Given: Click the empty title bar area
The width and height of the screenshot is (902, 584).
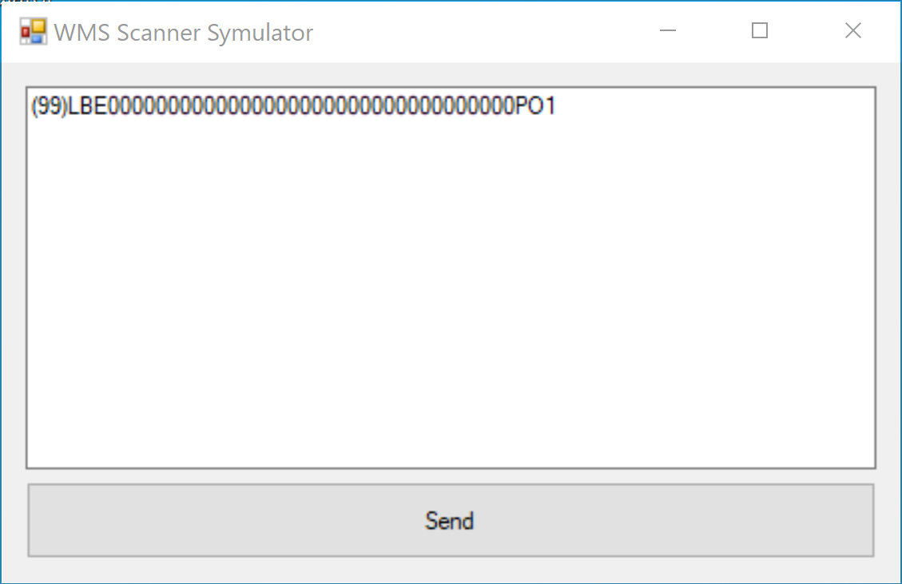Looking at the screenshot, I should point(479,32).
